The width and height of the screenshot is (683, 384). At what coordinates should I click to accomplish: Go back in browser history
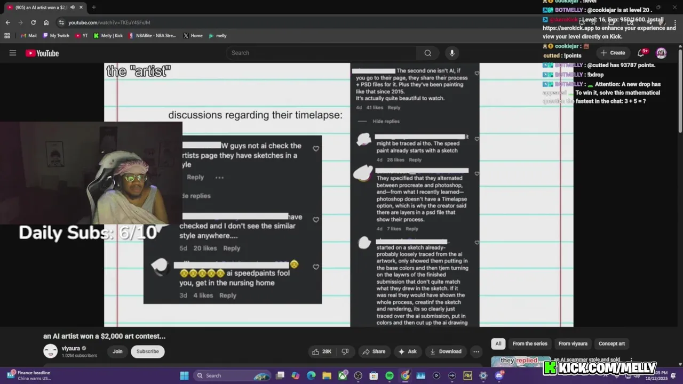pos(7,22)
